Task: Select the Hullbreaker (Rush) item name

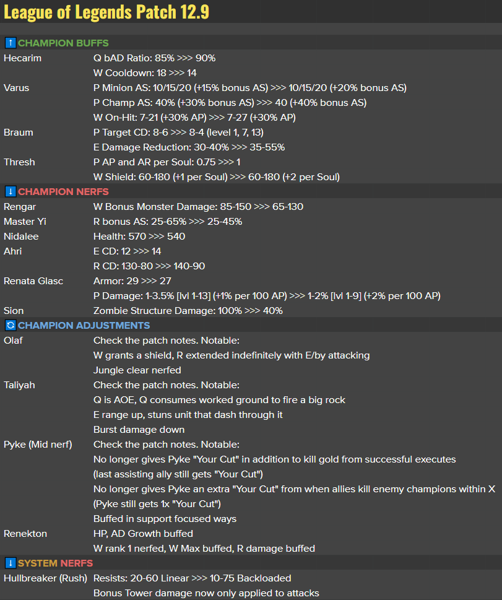Action: [x=44, y=578]
